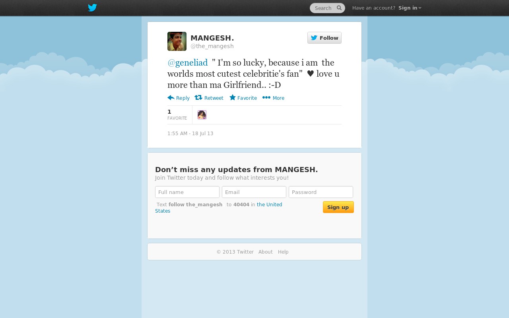
Task: Click the Sign up button
Action: click(338, 207)
